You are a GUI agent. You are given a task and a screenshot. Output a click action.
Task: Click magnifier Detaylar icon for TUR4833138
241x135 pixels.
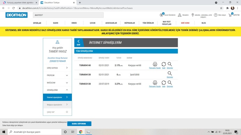(x=170, y=83)
